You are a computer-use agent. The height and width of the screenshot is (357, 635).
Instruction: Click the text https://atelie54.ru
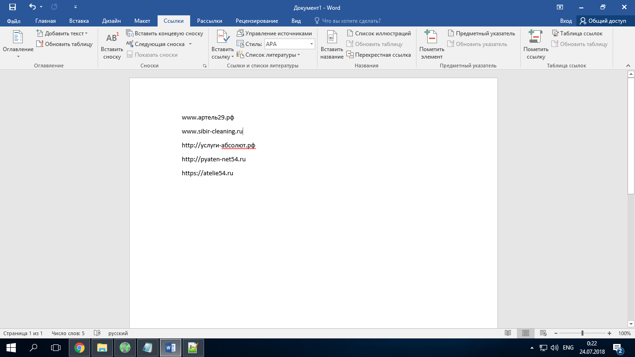point(207,173)
